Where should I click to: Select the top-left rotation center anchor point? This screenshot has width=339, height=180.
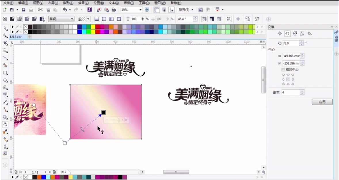click(x=283, y=74)
